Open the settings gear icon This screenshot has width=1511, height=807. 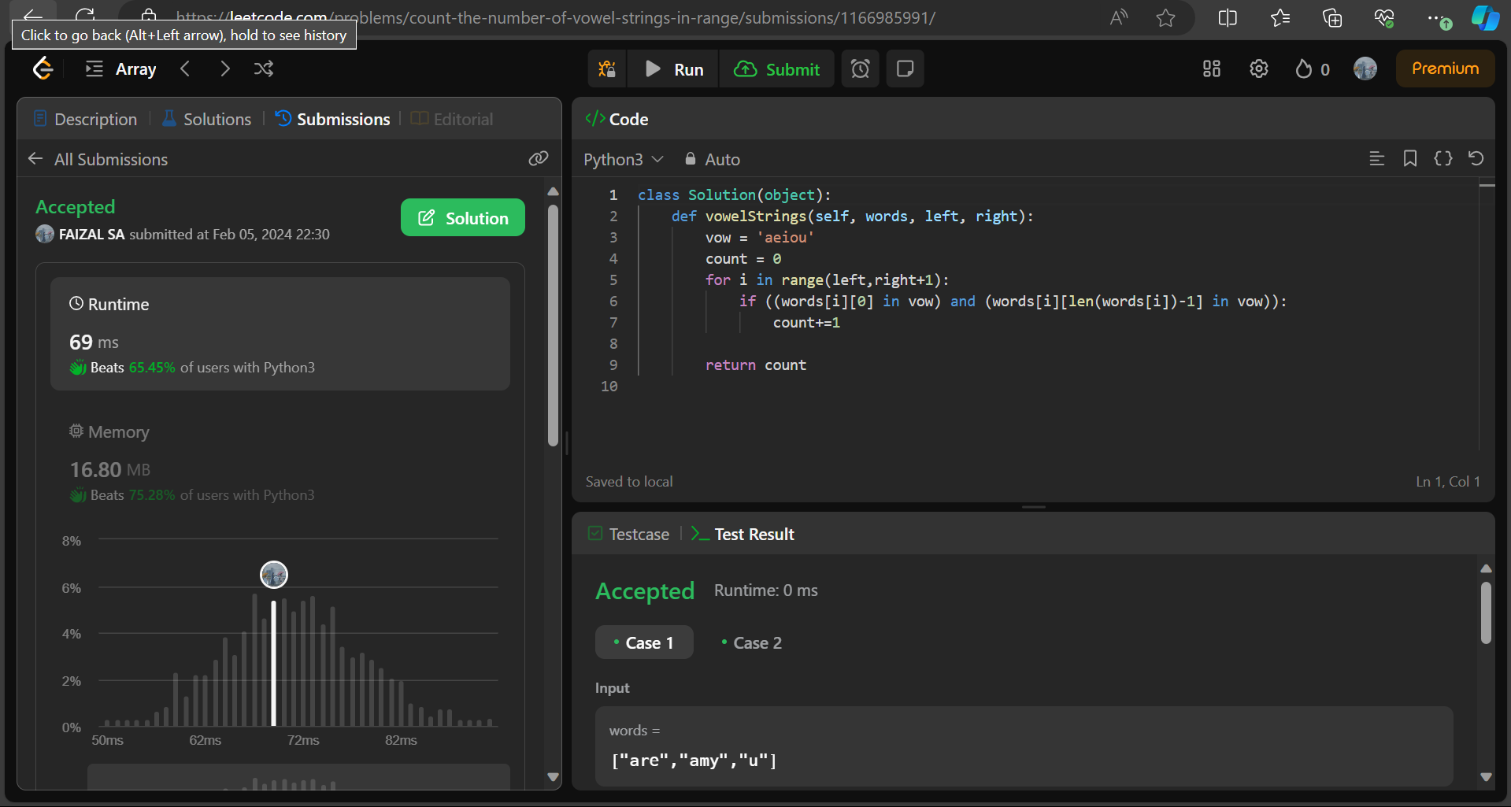click(1259, 69)
